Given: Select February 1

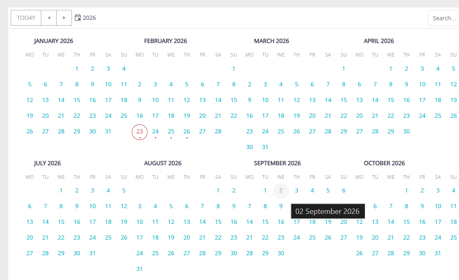Looking at the screenshot, I should click(x=233, y=69).
